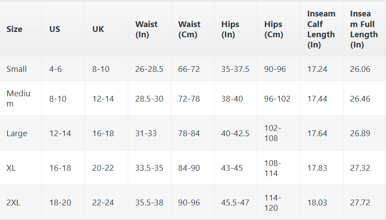The image size is (386, 220).
Task: Select the Waist (In) header cell
Action: click(146, 29)
